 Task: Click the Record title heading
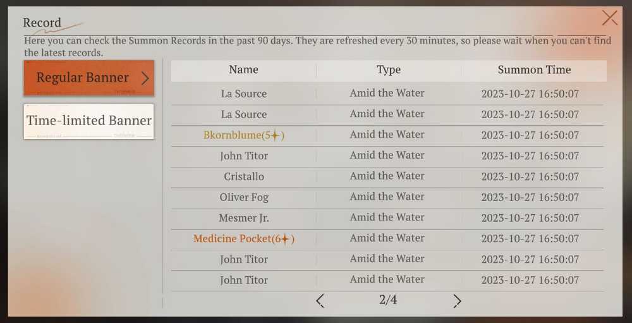42,23
